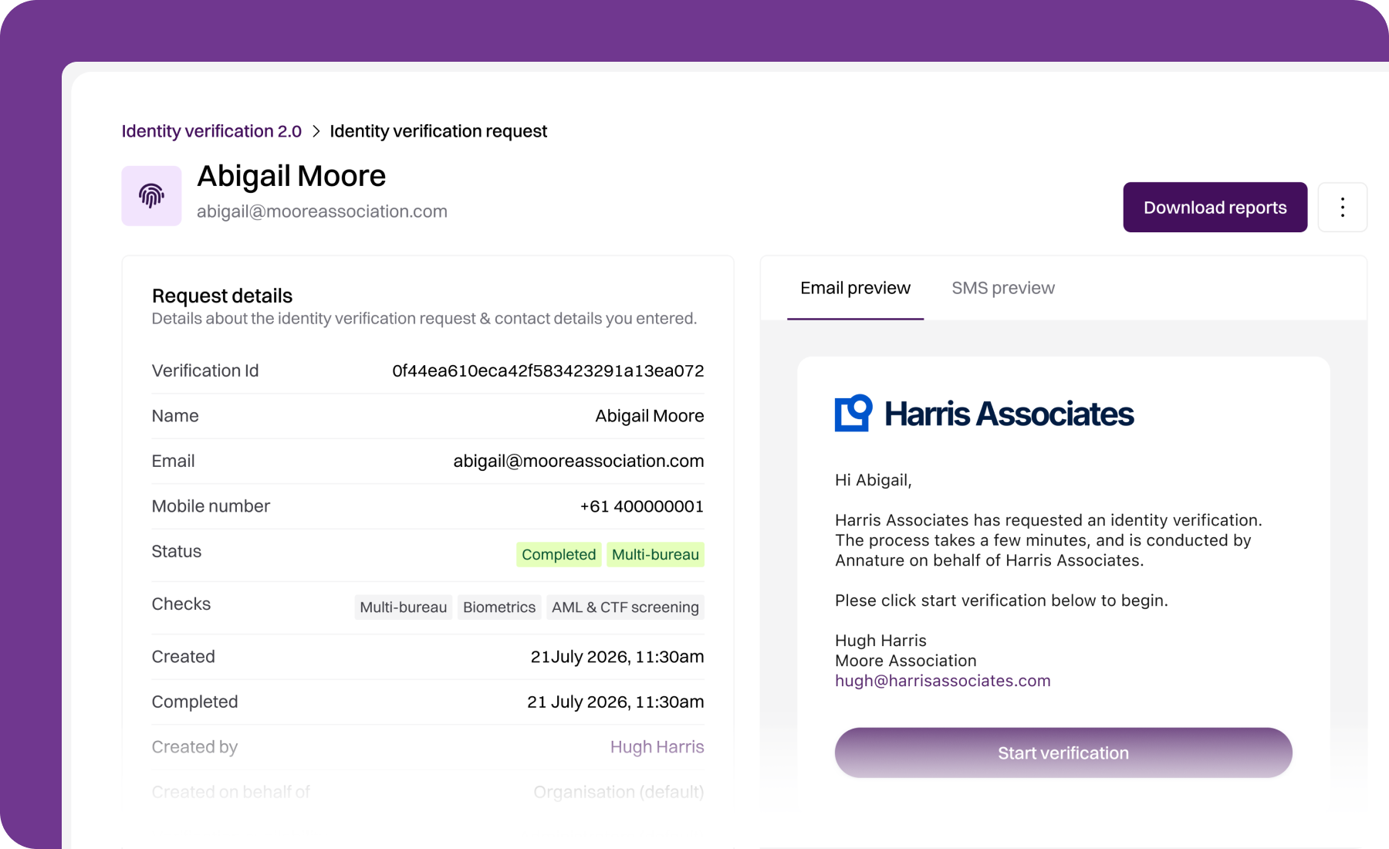This screenshot has height=849, width=1389.
Task: Click the Abigail Moore page heading
Action: coord(291,176)
